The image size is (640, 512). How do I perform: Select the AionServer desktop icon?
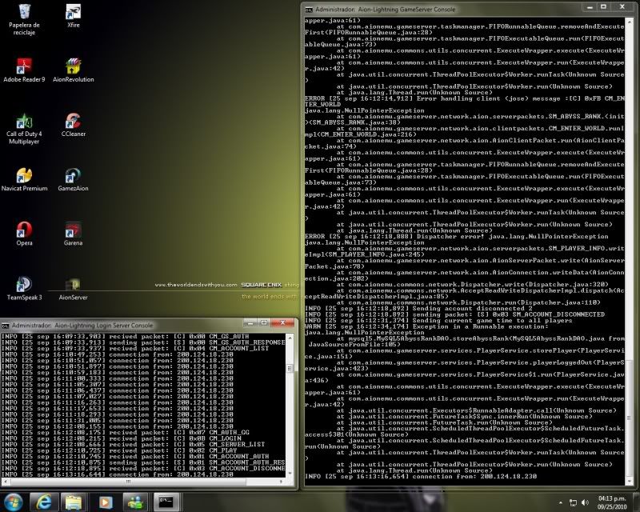(x=73, y=286)
